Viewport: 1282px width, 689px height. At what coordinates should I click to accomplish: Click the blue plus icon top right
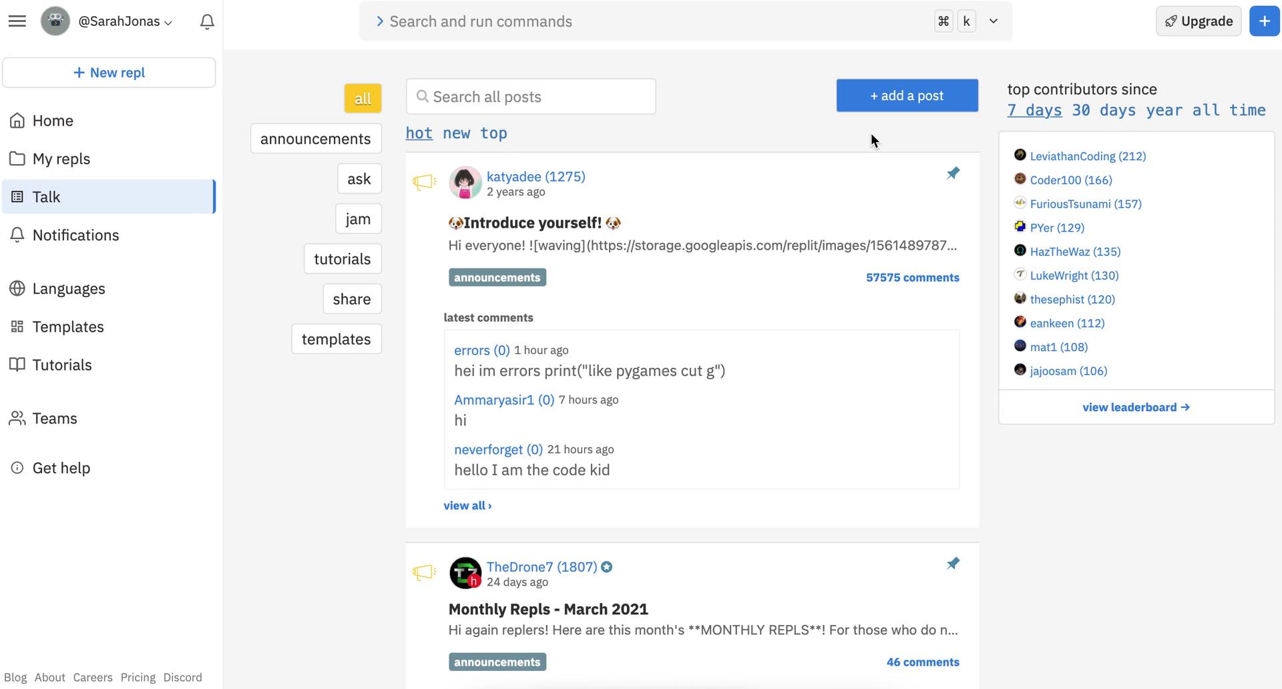point(1264,21)
